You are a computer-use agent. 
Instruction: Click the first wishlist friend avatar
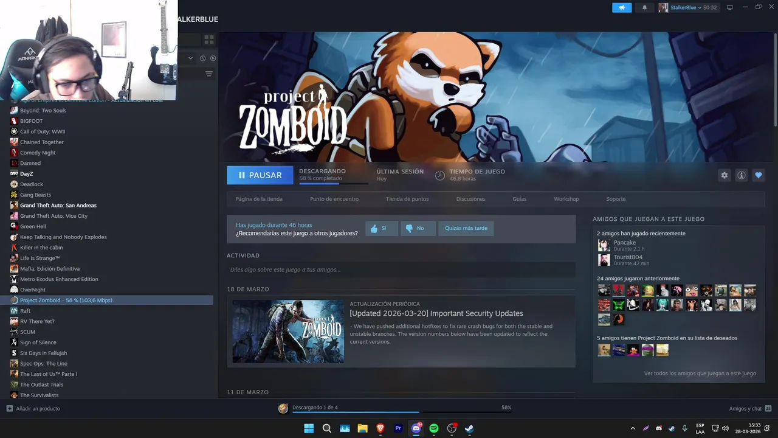[604, 350]
